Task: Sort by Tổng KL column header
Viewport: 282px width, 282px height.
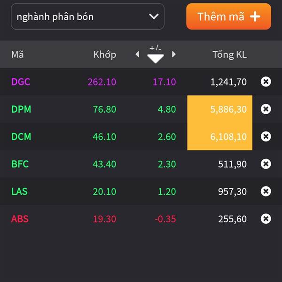Action: pos(229,55)
